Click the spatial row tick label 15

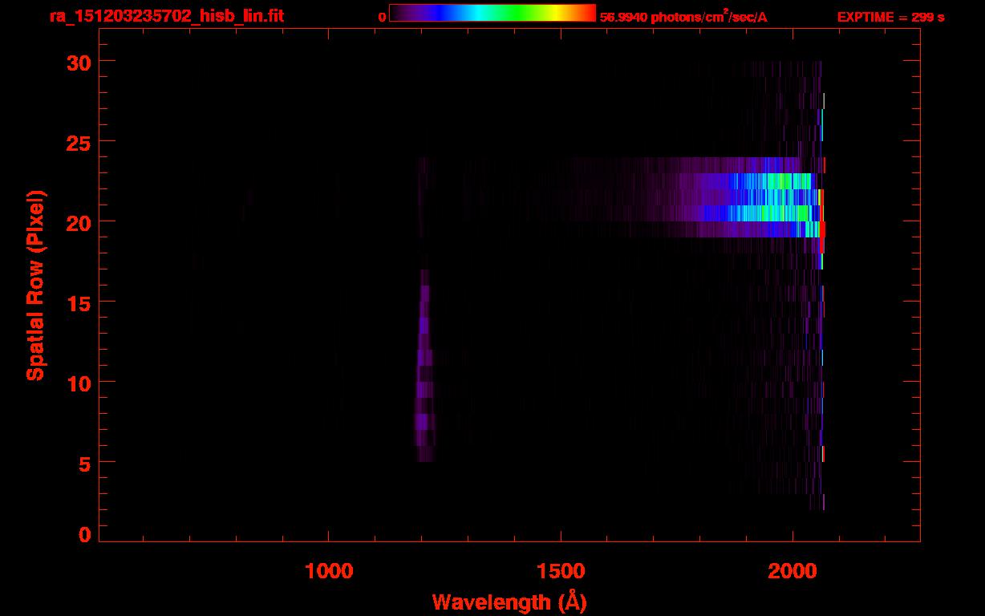click(79, 302)
